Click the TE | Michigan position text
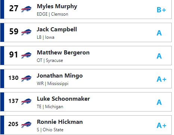This screenshot has width=174, height=135. click(50, 107)
